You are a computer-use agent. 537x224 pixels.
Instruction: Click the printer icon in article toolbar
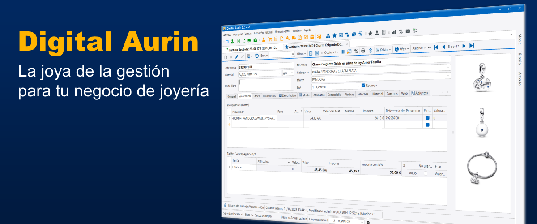pos(363,51)
